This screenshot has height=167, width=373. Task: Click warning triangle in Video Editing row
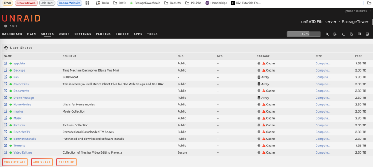tap(264, 152)
